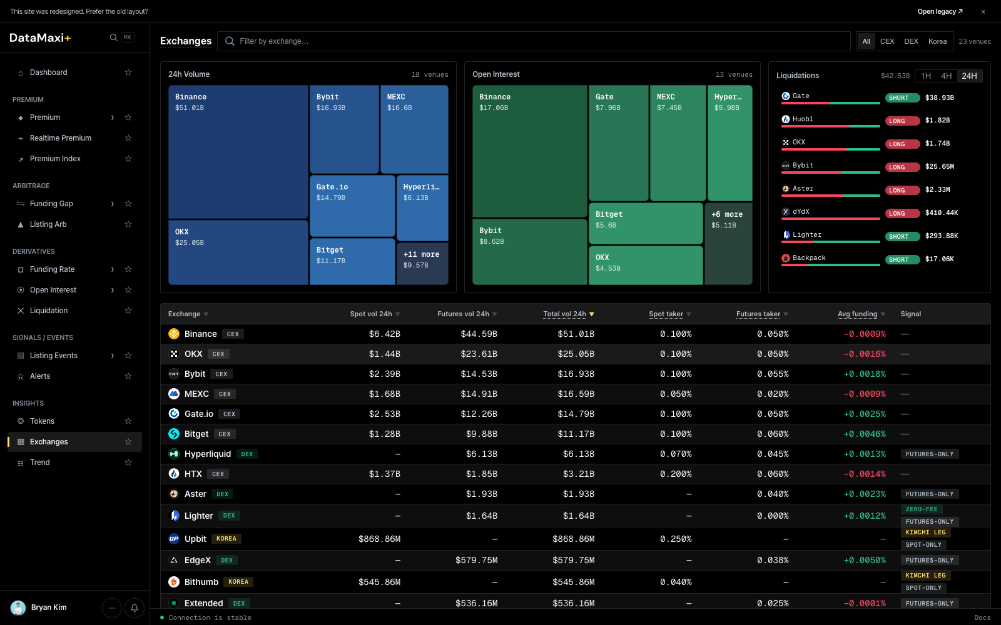Expand the Funding Gap submenu chevron
The width and height of the screenshot is (1001, 625).
point(113,204)
